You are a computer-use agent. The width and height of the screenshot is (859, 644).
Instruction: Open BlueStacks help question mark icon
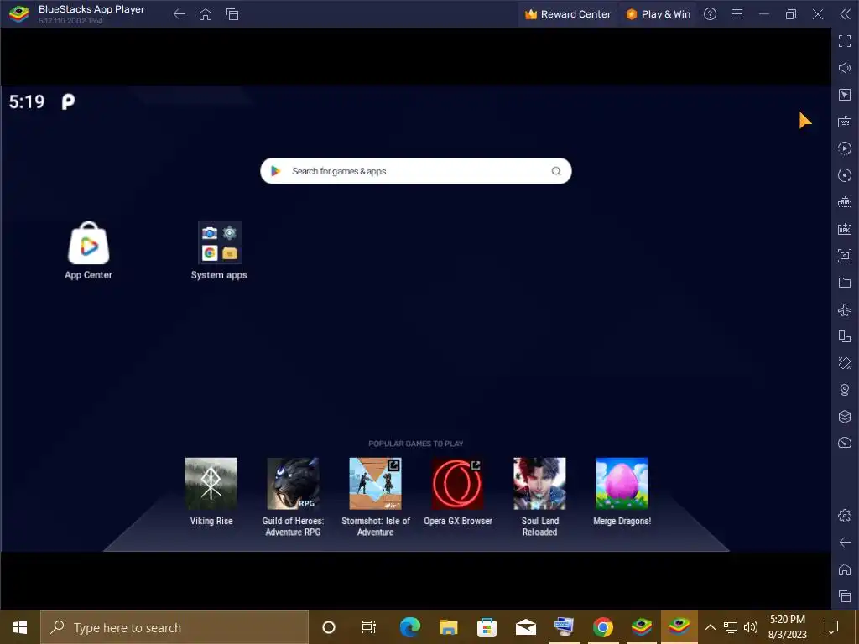pyautogui.click(x=710, y=14)
